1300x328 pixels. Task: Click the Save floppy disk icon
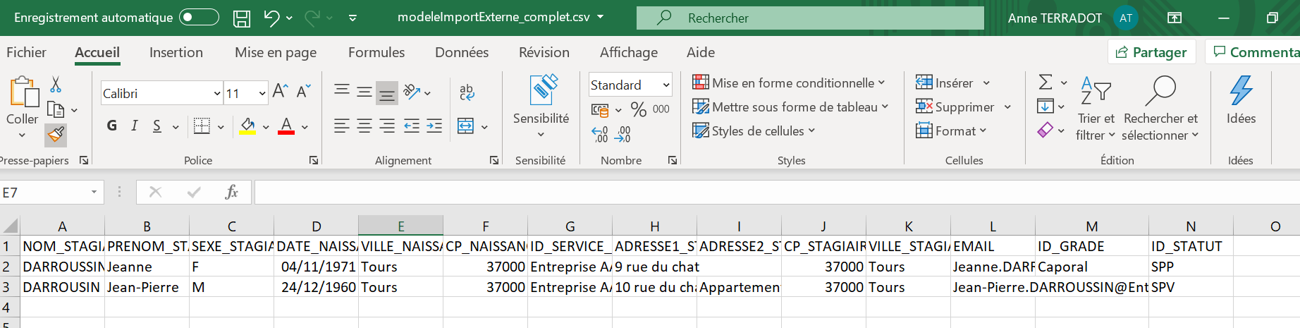tap(242, 18)
